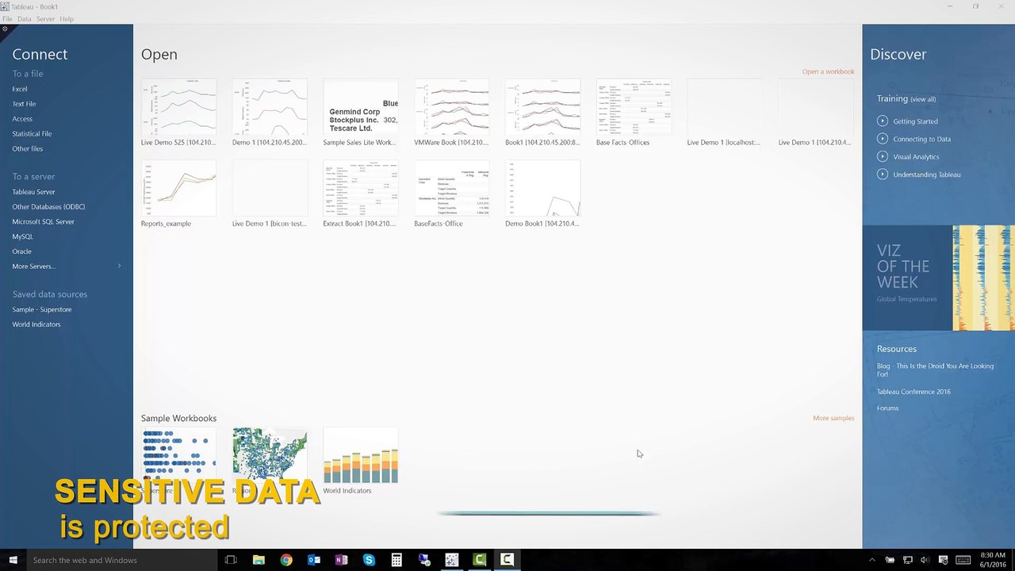This screenshot has width=1015, height=571.
Task: Open the Book1 [104.210.45.200:8 workbook
Action: coord(542,113)
